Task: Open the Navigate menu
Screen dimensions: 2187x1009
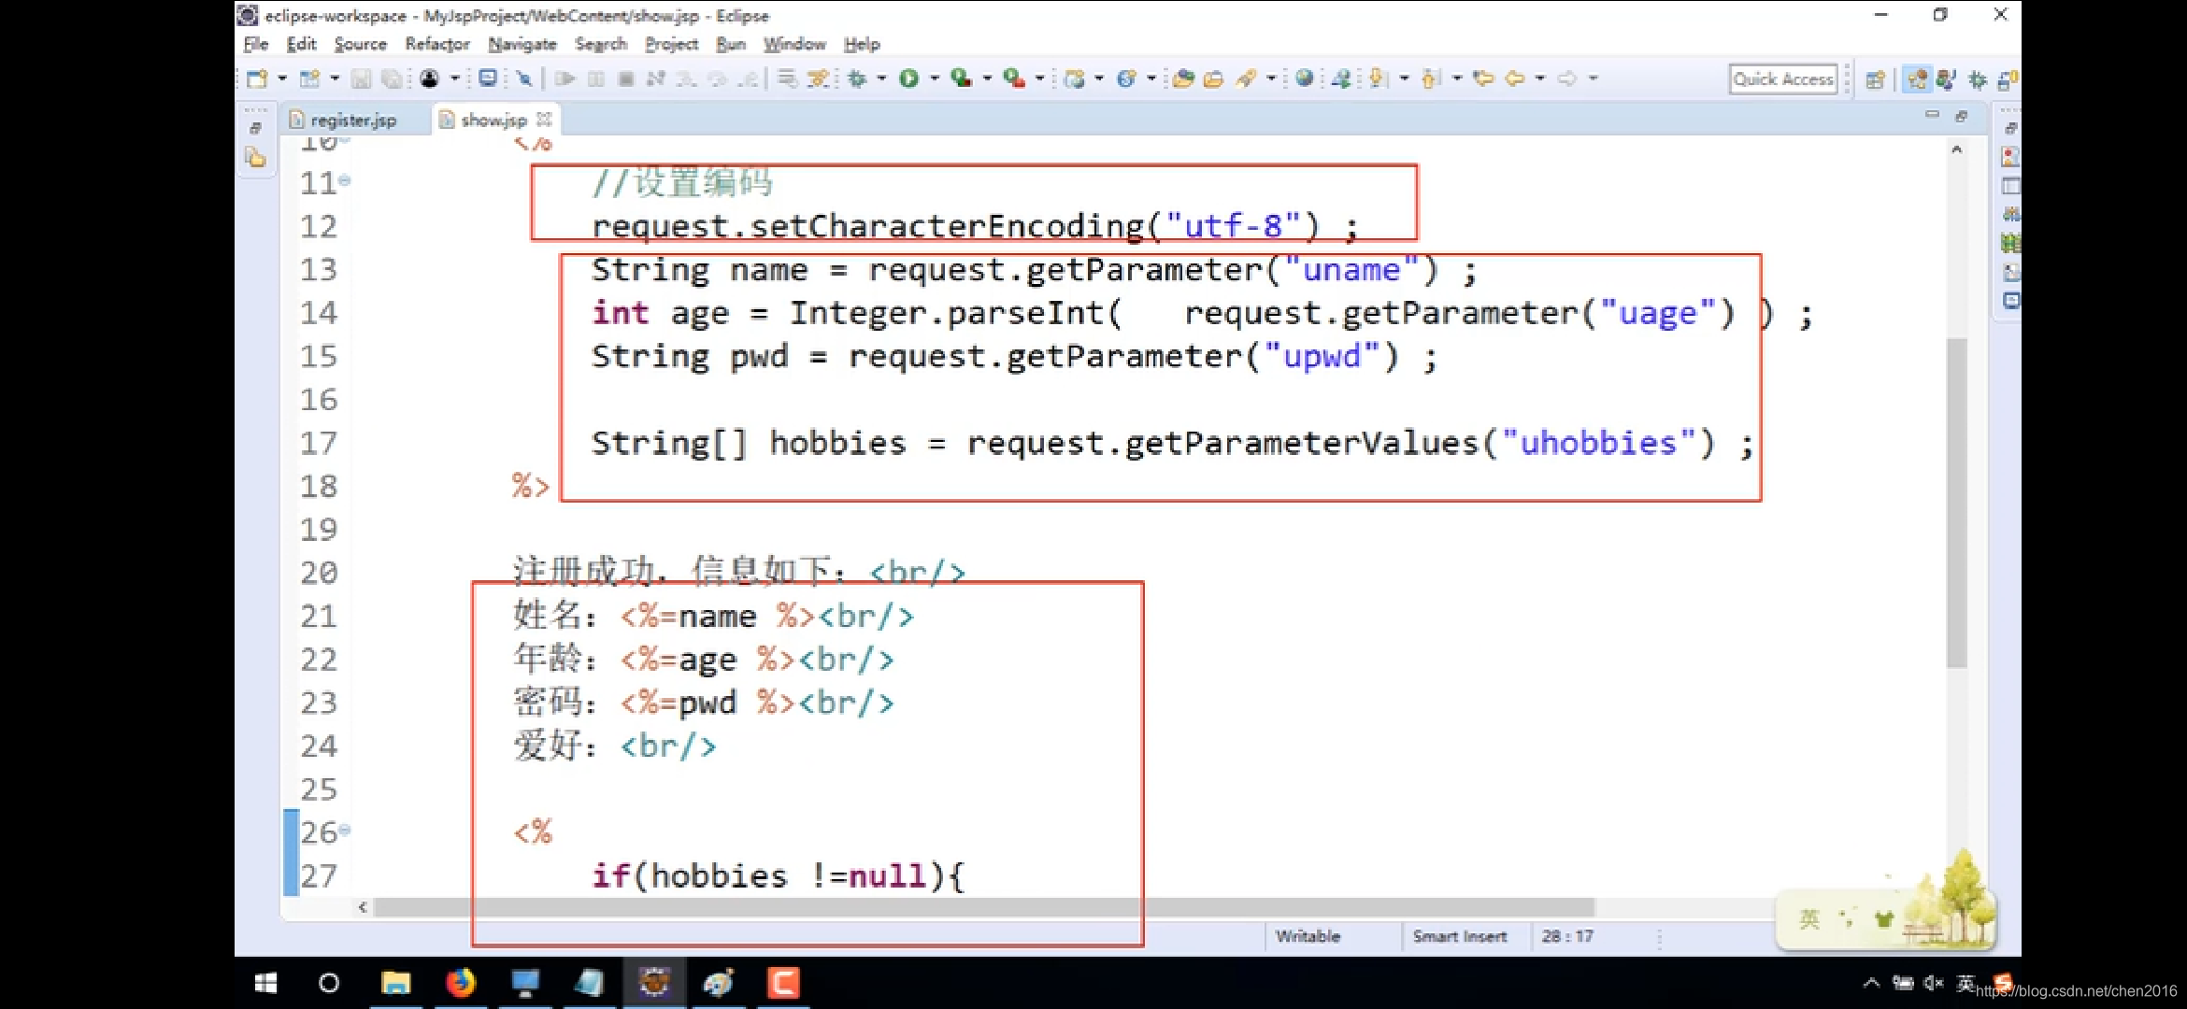Action: [522, 44]
